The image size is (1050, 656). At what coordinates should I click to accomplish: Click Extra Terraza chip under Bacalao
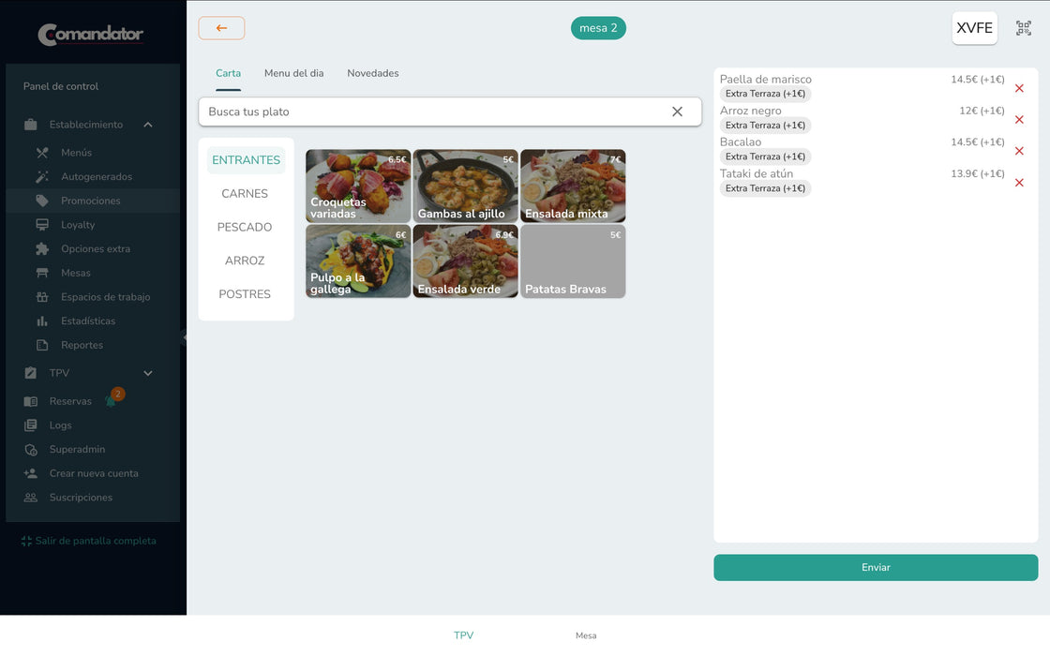click(x=765, y=157)
